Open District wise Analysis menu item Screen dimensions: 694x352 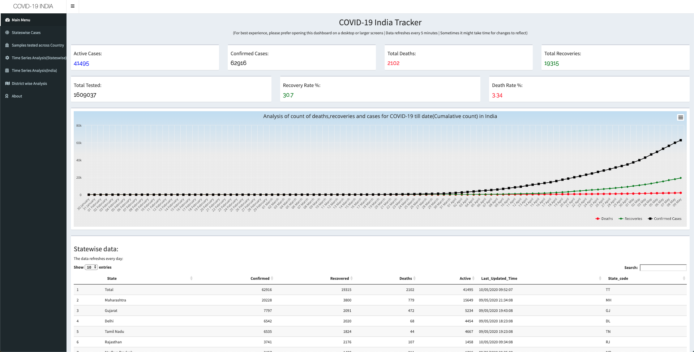click(x=29, y=83)
